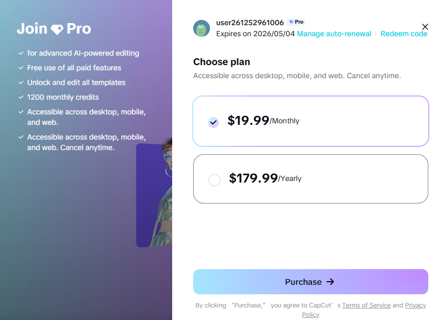Click the checkmark beside "1200 monthly credits"
The height and width of the screenshot is (320, 443).
click(21, 97)
